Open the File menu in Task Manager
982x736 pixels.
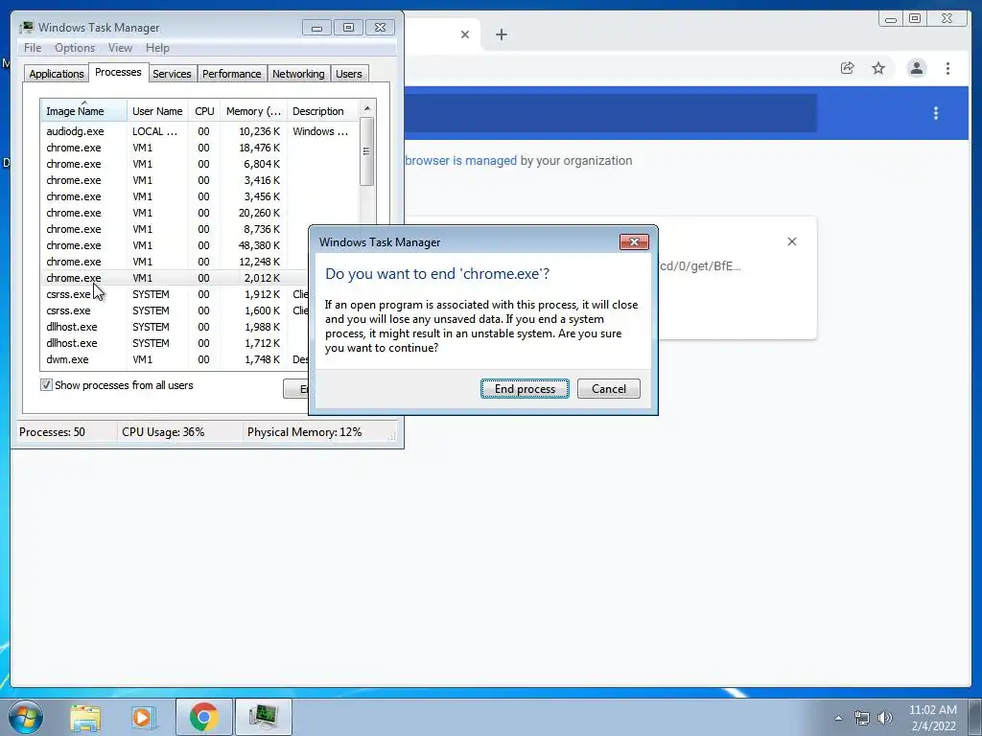33,48
